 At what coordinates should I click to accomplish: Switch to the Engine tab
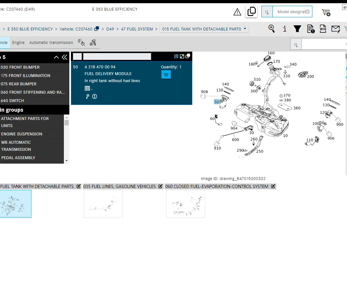tap(18, 42)
